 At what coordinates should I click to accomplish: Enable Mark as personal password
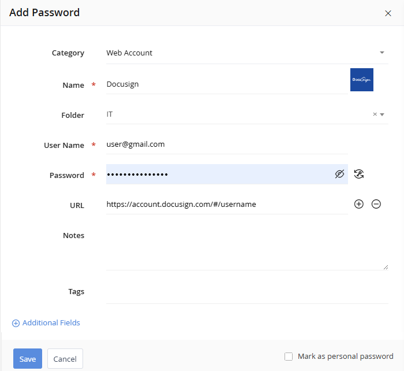289,357
